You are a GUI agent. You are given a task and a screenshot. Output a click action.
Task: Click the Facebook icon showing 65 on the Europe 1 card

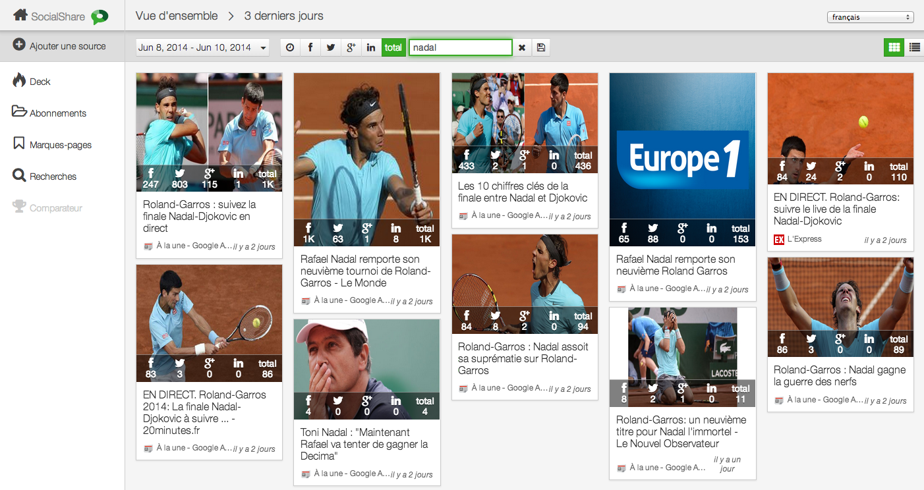click(x=624, y=228)
